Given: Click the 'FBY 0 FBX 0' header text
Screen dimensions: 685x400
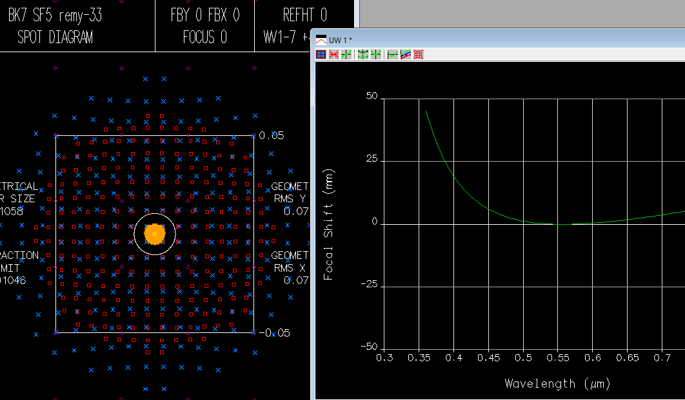Looking at the screenshot, I should tap(205, 15).
